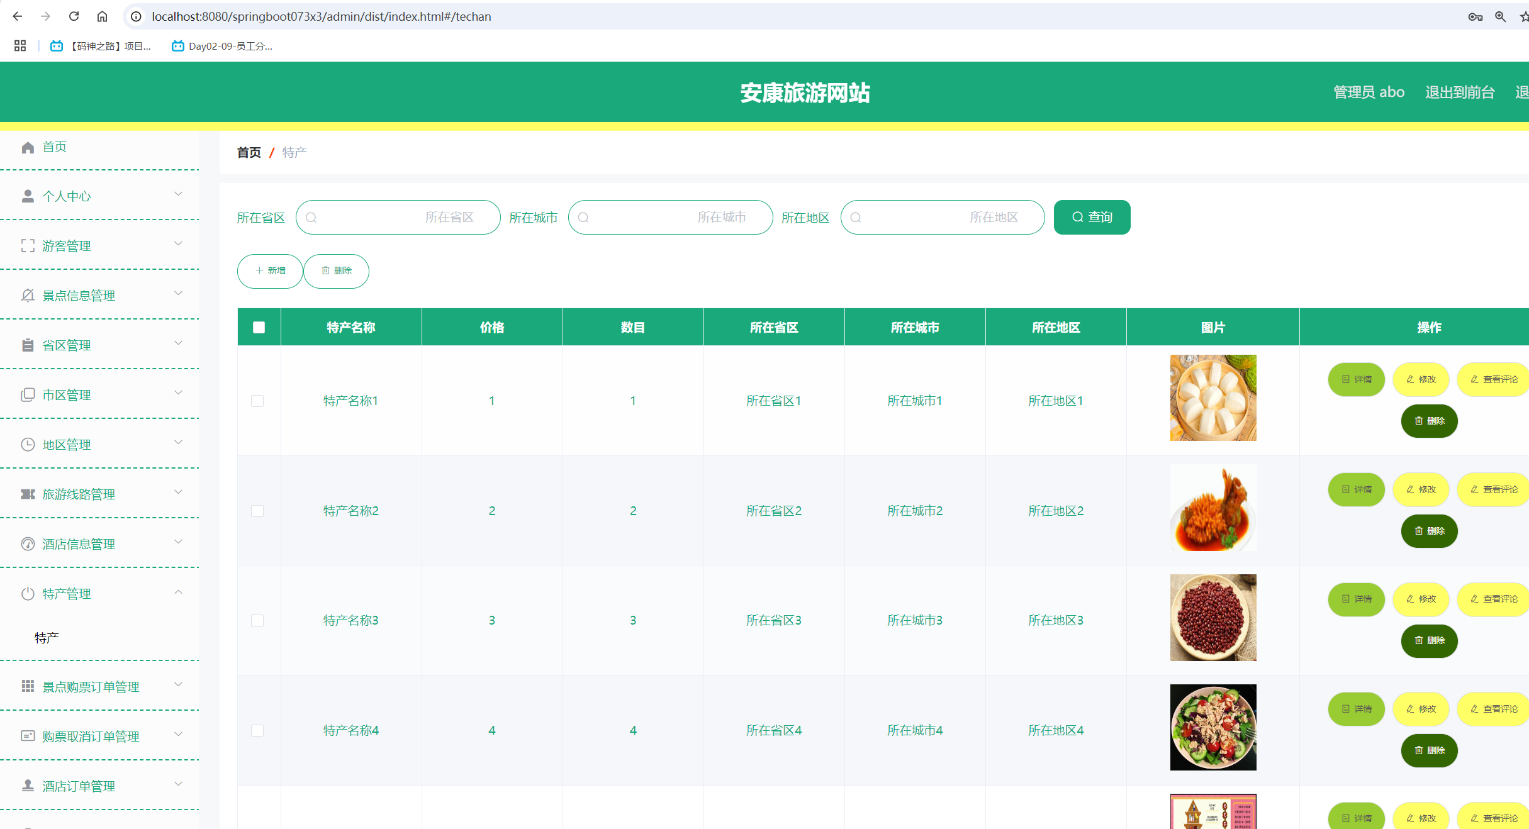The width and height of the screenshot is (1529, 829).
Task: Click the home icon beside 首页
Action: pos(28,147)
